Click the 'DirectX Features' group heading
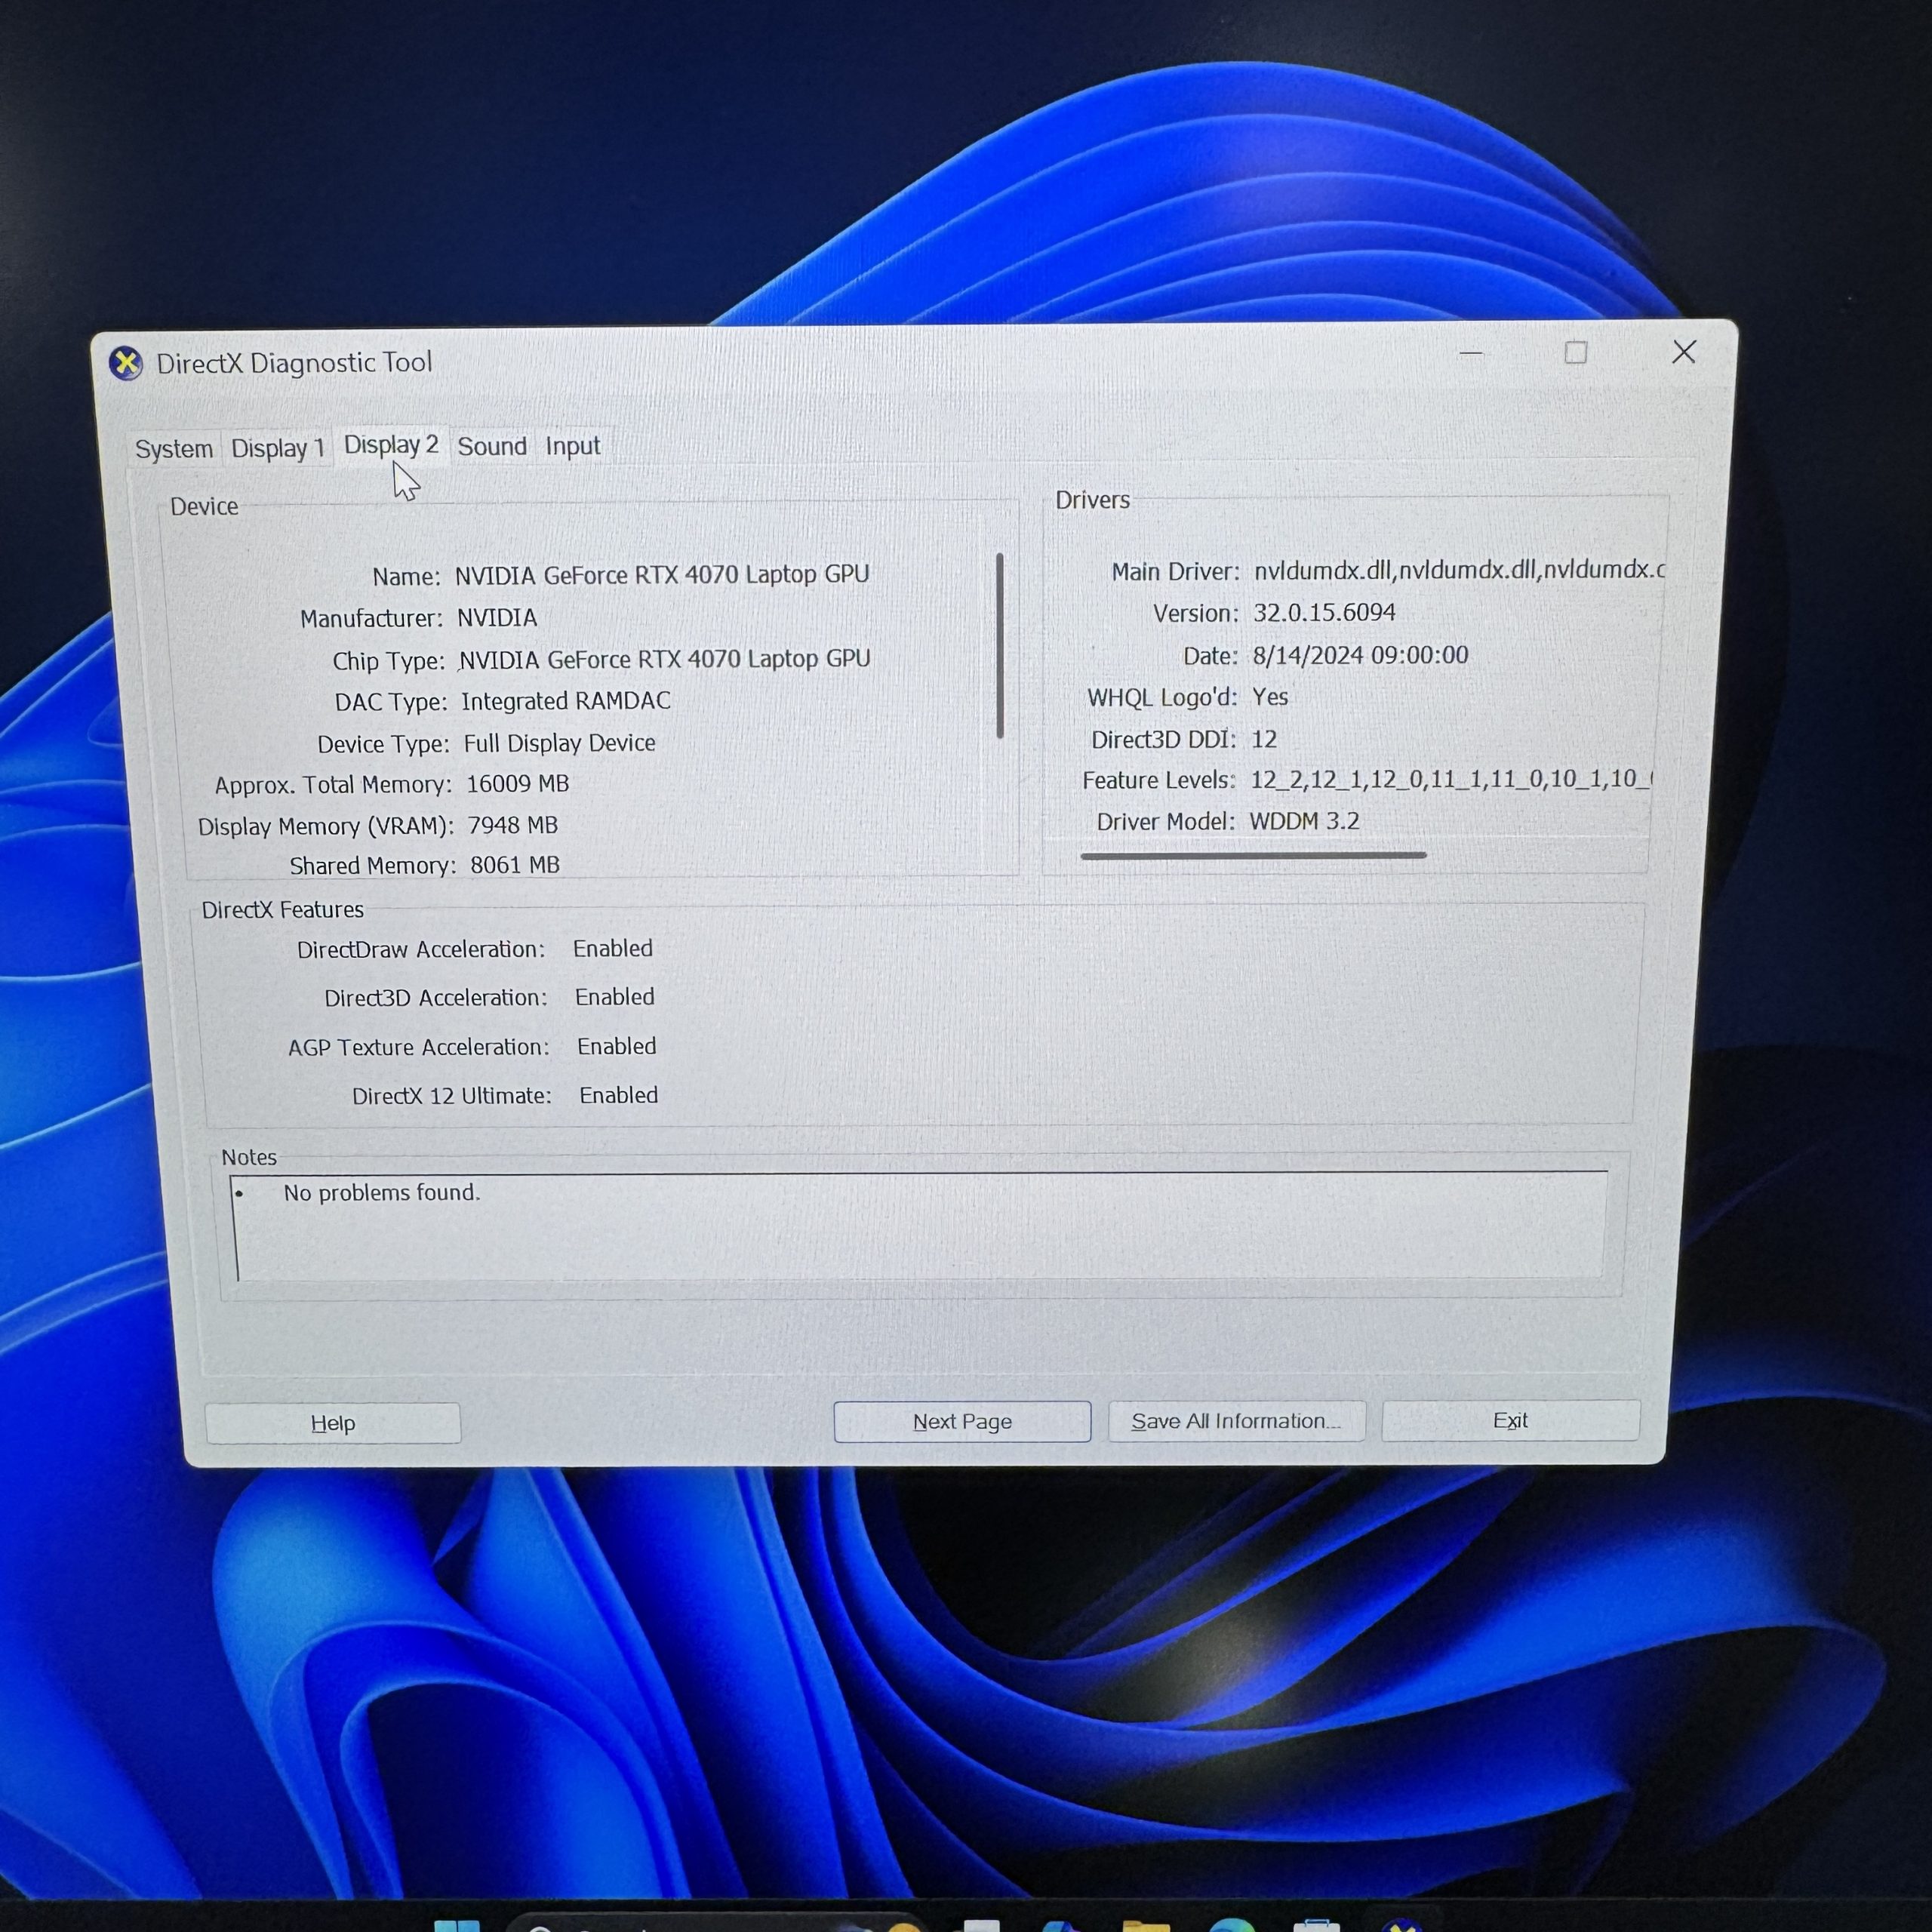Viewport: 1932px width, 1932px height. point(283,910)
